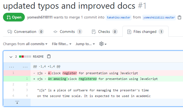Click the pull request title text
Screen dimensions: 183x109
69,6
